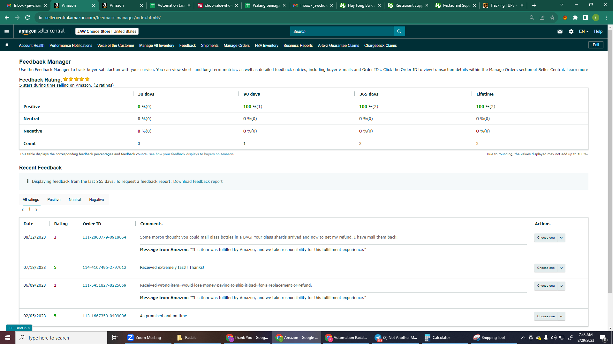Open order 111-5451827-8225059
The image size is (613, 344).
104,285
